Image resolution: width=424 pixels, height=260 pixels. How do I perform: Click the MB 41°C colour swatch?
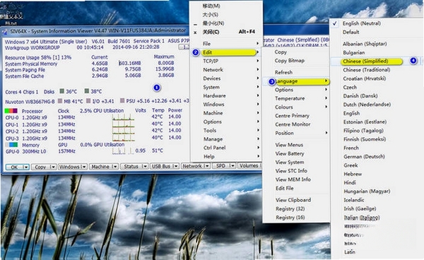(60, 101)
